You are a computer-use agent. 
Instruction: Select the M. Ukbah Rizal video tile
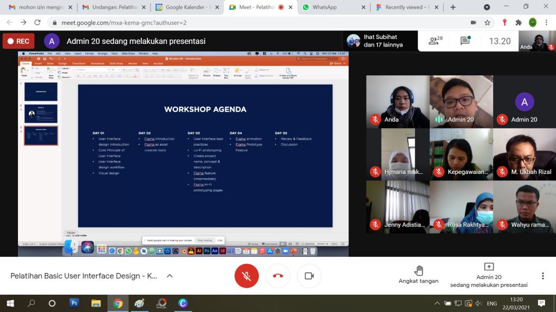pos(524,154)
